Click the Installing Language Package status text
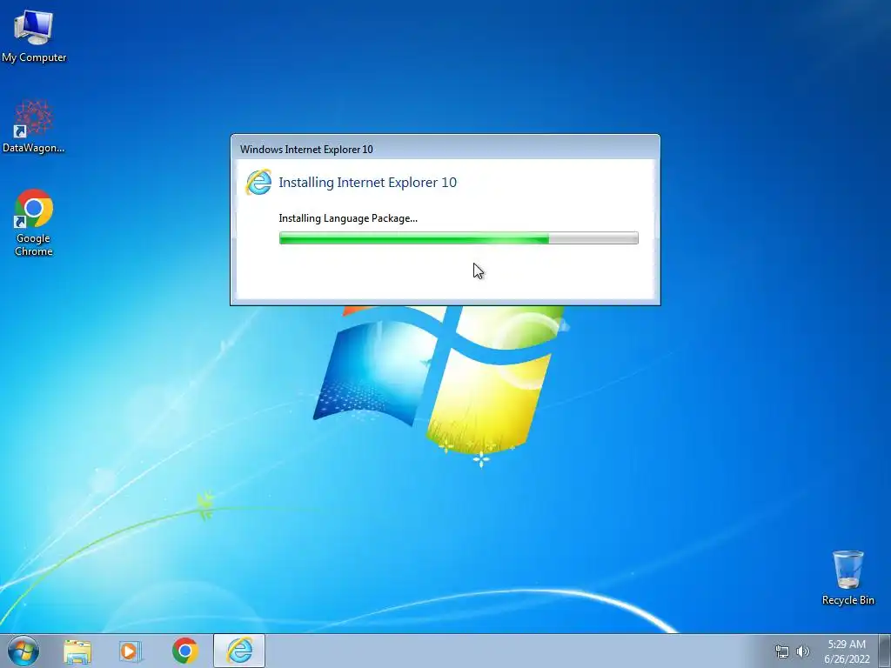This screenshot has height=668, width=891. (x=348, y=218)
